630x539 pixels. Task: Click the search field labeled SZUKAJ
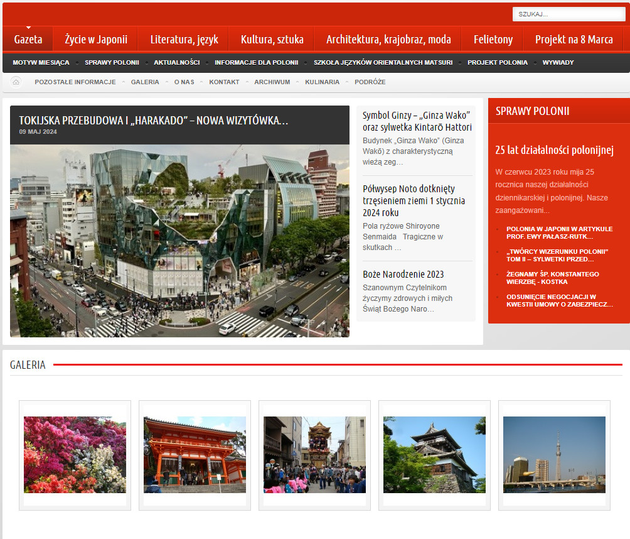568,14
